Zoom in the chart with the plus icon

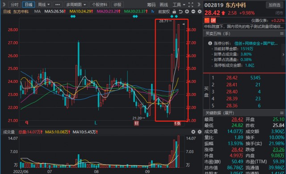[187, 12]
